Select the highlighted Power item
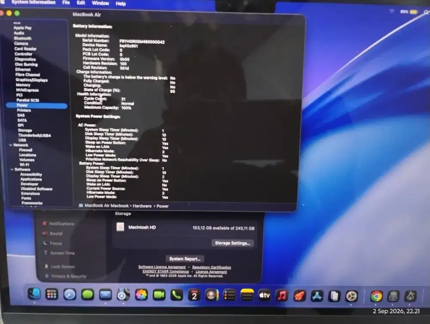430x324 pixels. pyautogui.click(x=37, y=105)
